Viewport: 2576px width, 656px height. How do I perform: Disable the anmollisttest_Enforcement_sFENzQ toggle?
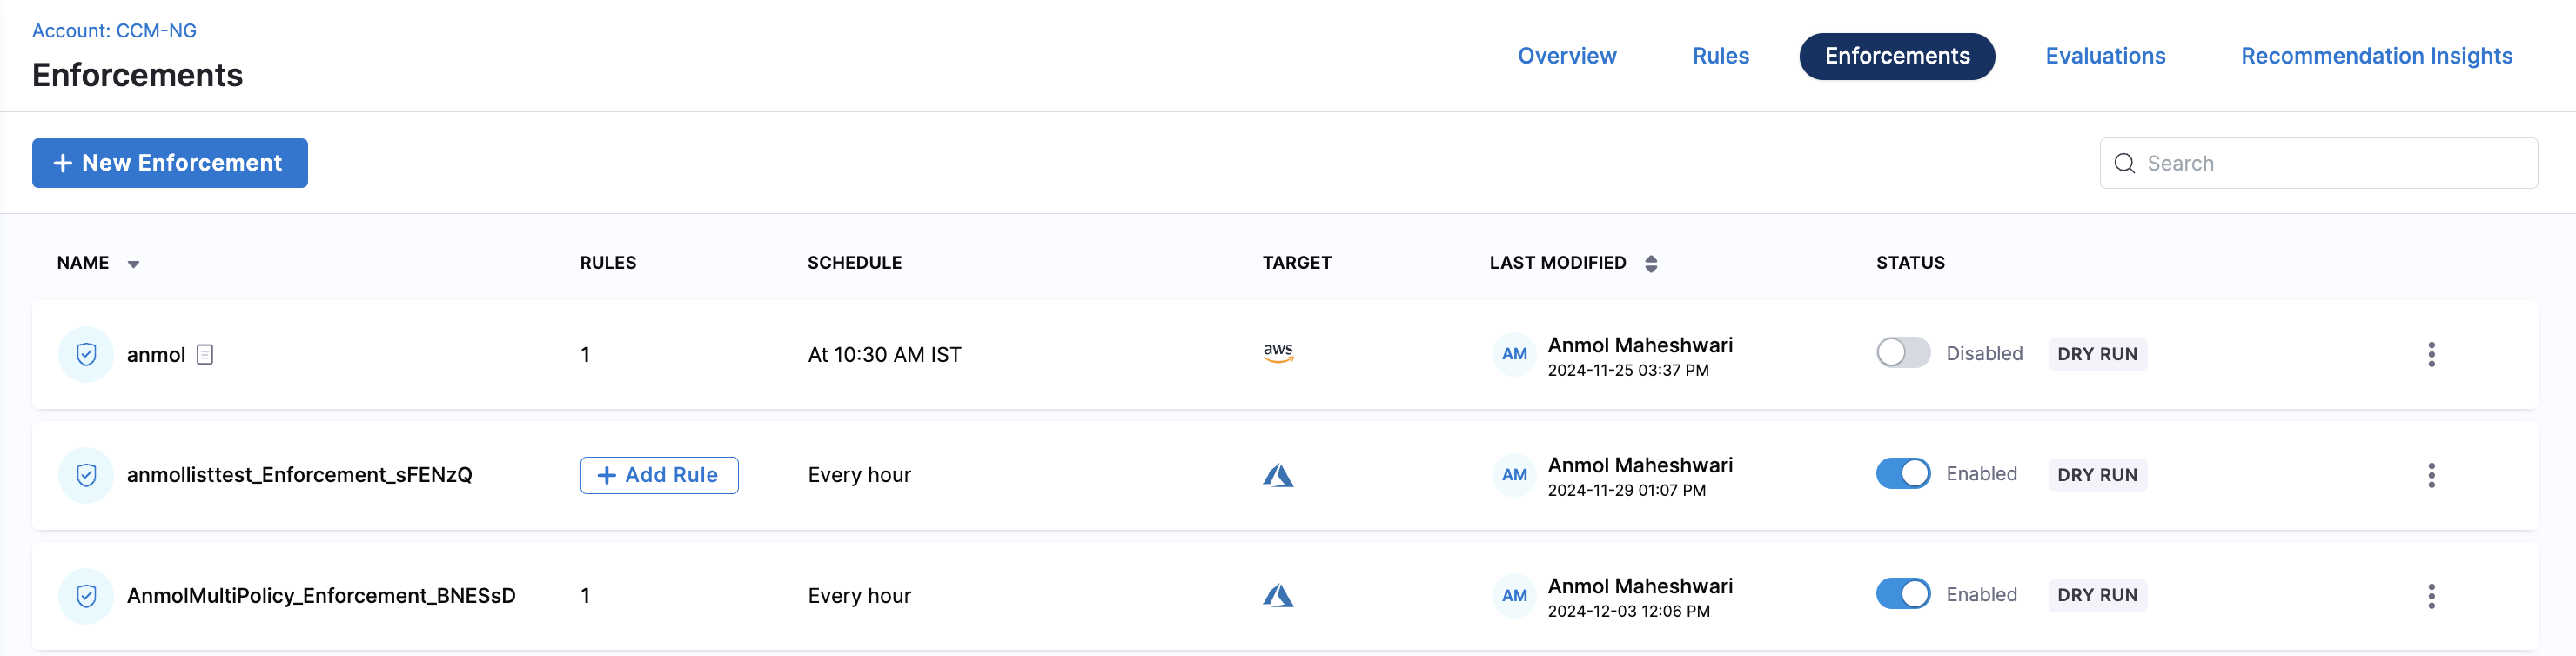(1902, 474)
